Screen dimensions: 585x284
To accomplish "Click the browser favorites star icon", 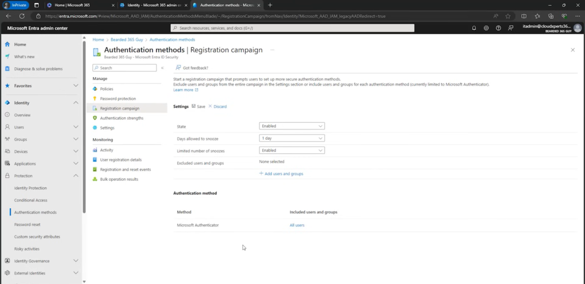I will (x=508, y=16).
